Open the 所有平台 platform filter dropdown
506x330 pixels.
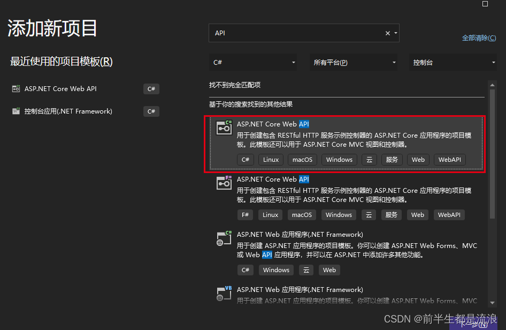click(354, 62)
